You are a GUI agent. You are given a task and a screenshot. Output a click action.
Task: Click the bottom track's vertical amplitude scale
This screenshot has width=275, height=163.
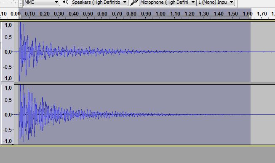point(8,114)
